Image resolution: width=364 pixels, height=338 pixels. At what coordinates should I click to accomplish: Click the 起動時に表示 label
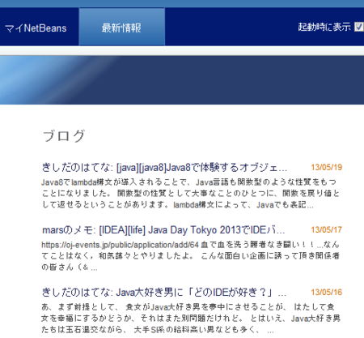324,27
